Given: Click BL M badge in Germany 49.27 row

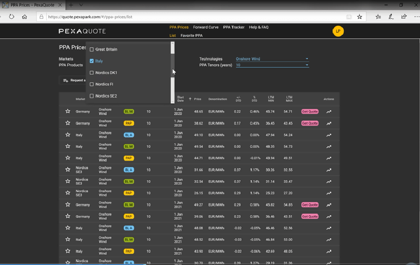Looking at the screenshot, I should tap(129, 205).
